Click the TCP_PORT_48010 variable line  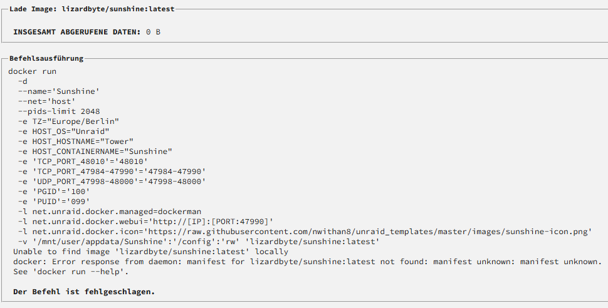coord(83,162)
